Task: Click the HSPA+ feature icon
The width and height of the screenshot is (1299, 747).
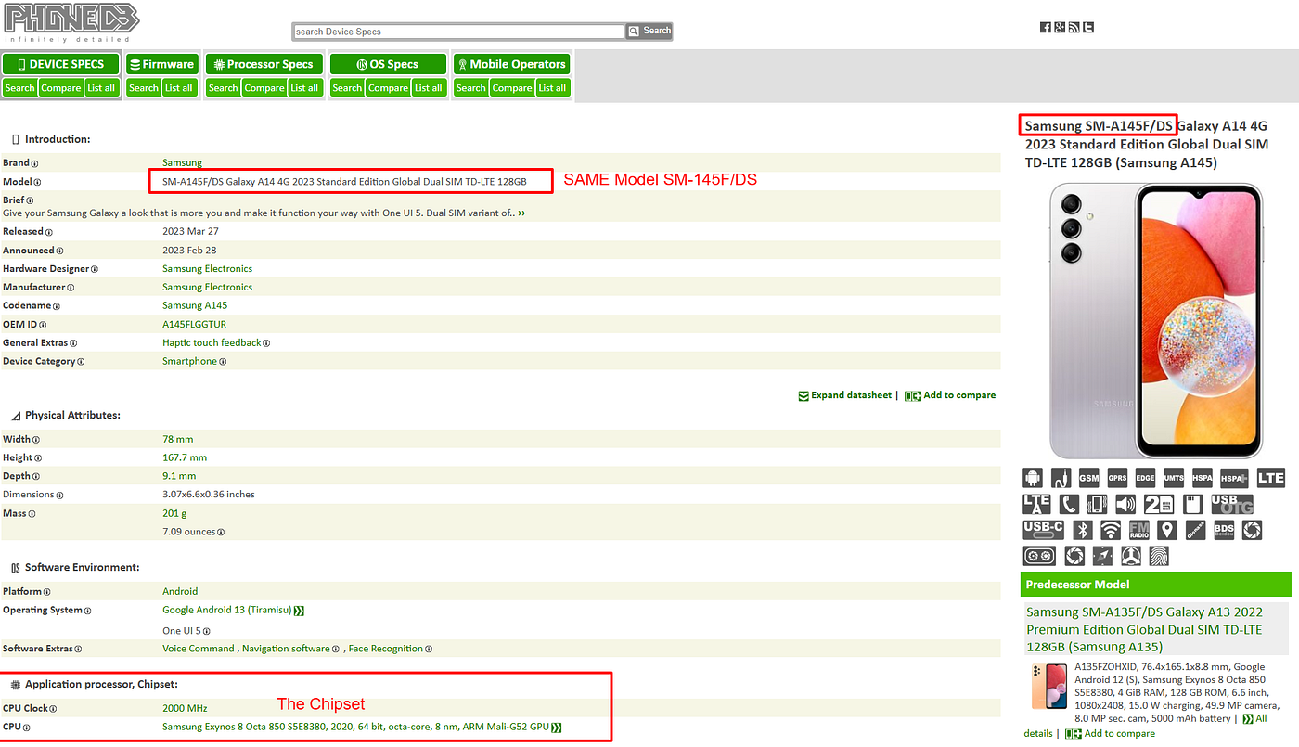Action: 1234,478
